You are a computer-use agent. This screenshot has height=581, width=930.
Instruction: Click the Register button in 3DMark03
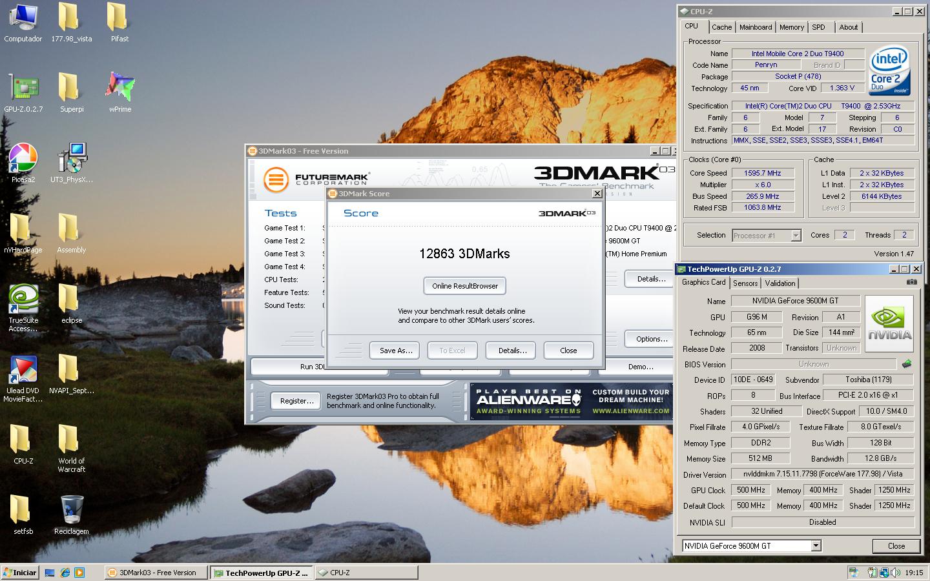point(296,401)
